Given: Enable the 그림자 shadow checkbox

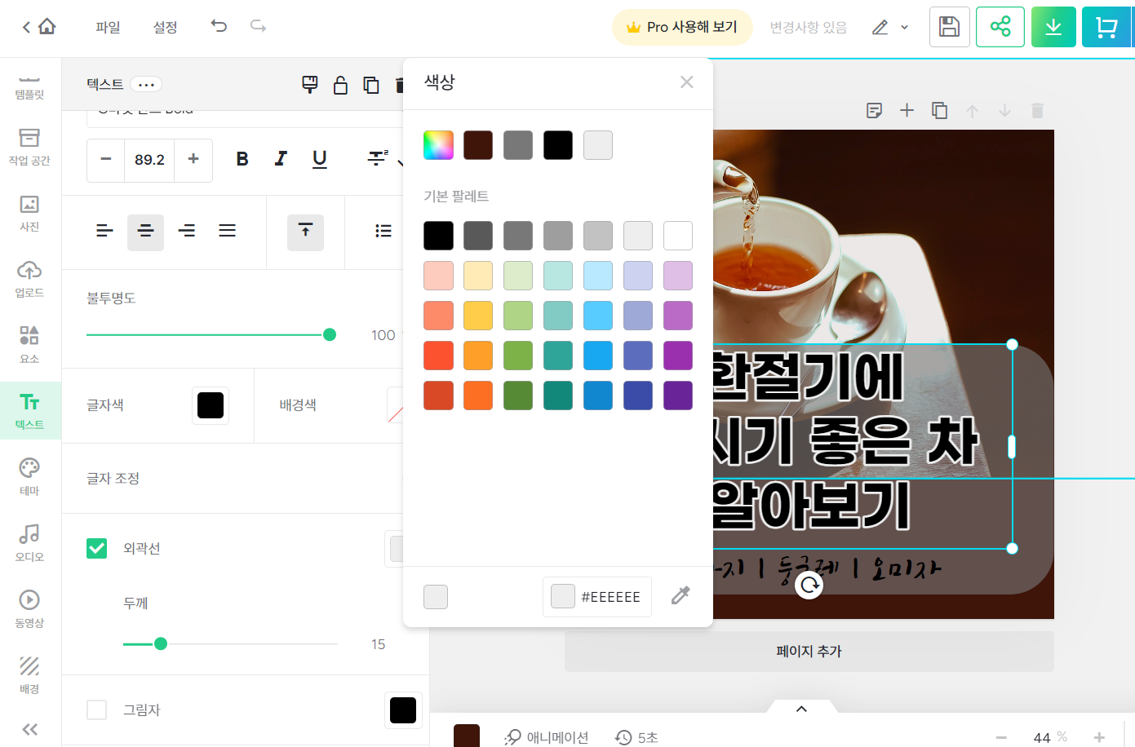Looking at the screenshot, I should (96, 709).
